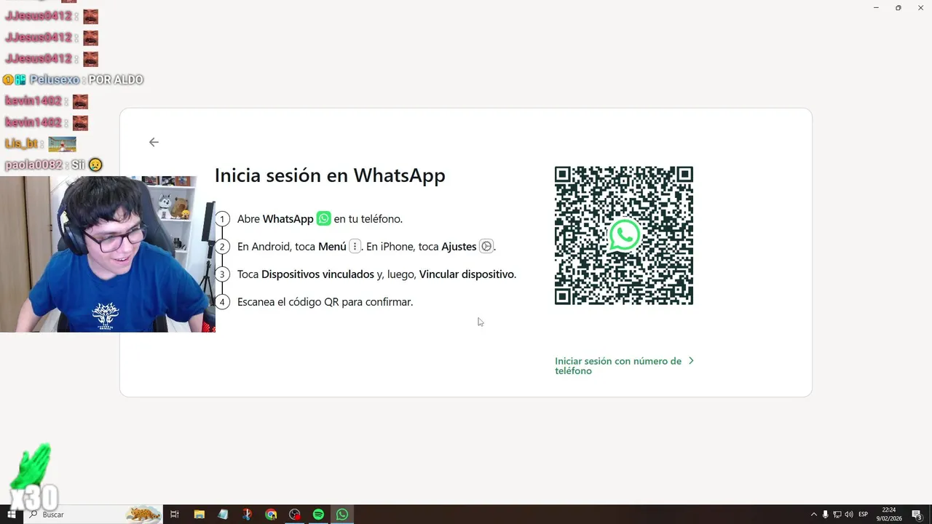Minimize the WhatsApp window
Screen dimensions: 932x524
pos(876,7)
